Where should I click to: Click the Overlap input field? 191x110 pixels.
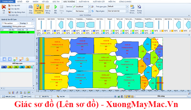pyautogui.click(x=29, y=23)
